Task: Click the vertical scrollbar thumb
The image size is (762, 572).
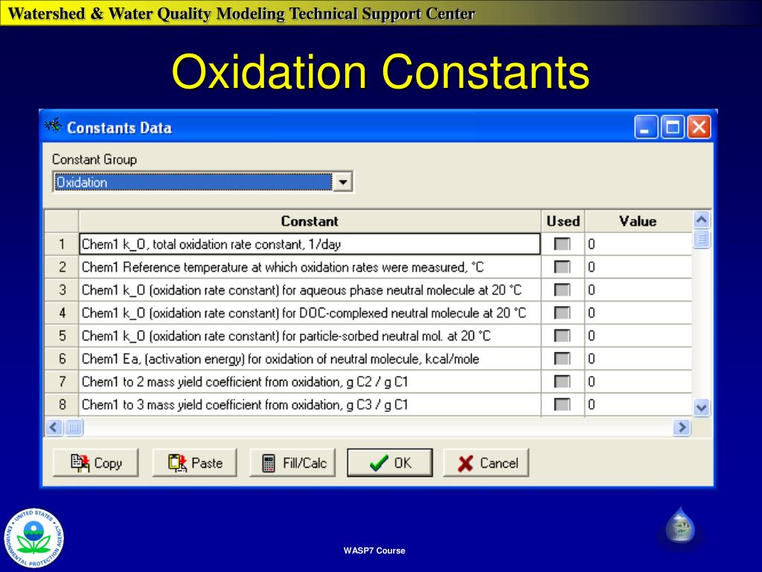Action: click(701, 239)
